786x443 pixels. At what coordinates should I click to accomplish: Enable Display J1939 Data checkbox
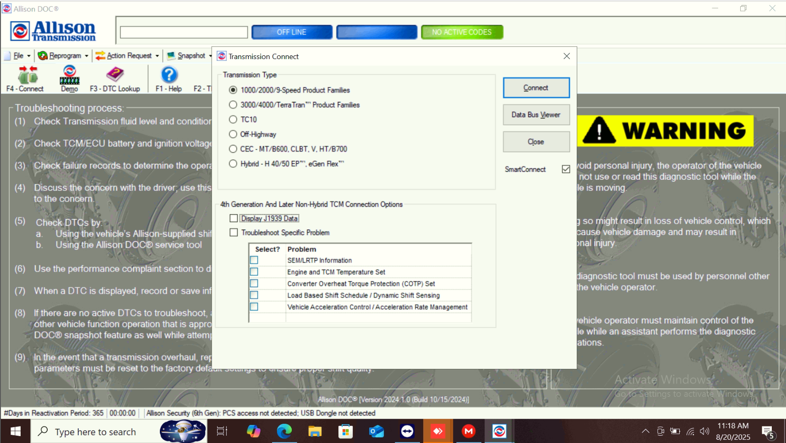click(x=234, y=218)
